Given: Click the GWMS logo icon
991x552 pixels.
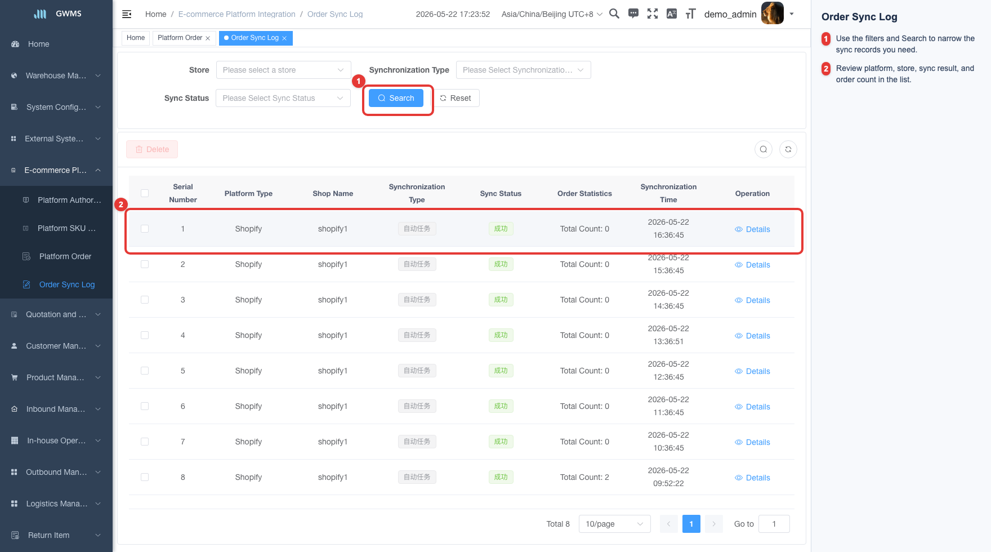Looking at the screenshot, I should 40,14.
